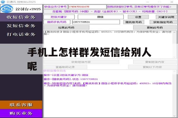
Task: Click the 获取指定号码 button
Action: pyautogui.click(x=163, y=22)
